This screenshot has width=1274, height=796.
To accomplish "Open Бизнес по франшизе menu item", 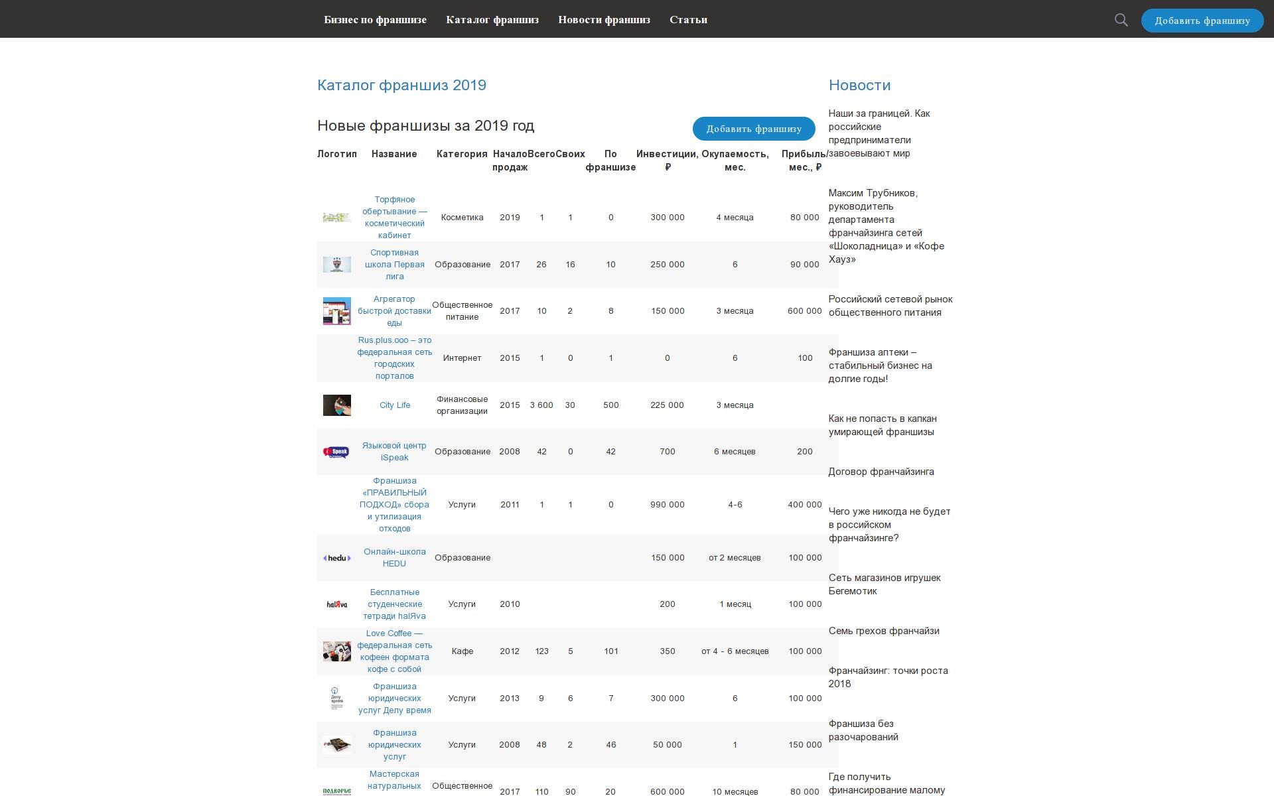I will click(x=375, y=20).
